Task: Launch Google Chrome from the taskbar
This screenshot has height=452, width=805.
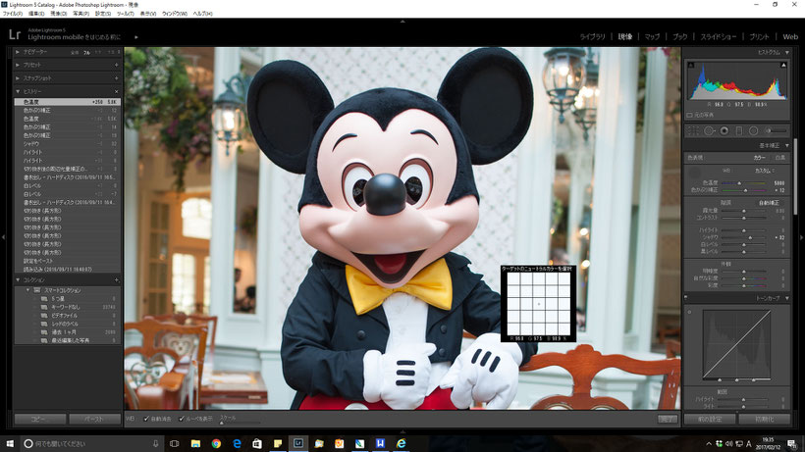Action: [x=216, y=443]
